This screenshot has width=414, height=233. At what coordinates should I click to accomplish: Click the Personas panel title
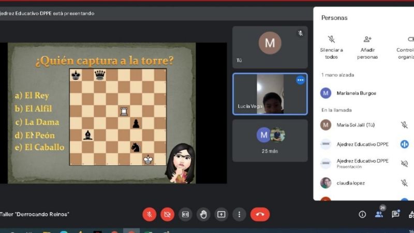[x=334, y=18]
